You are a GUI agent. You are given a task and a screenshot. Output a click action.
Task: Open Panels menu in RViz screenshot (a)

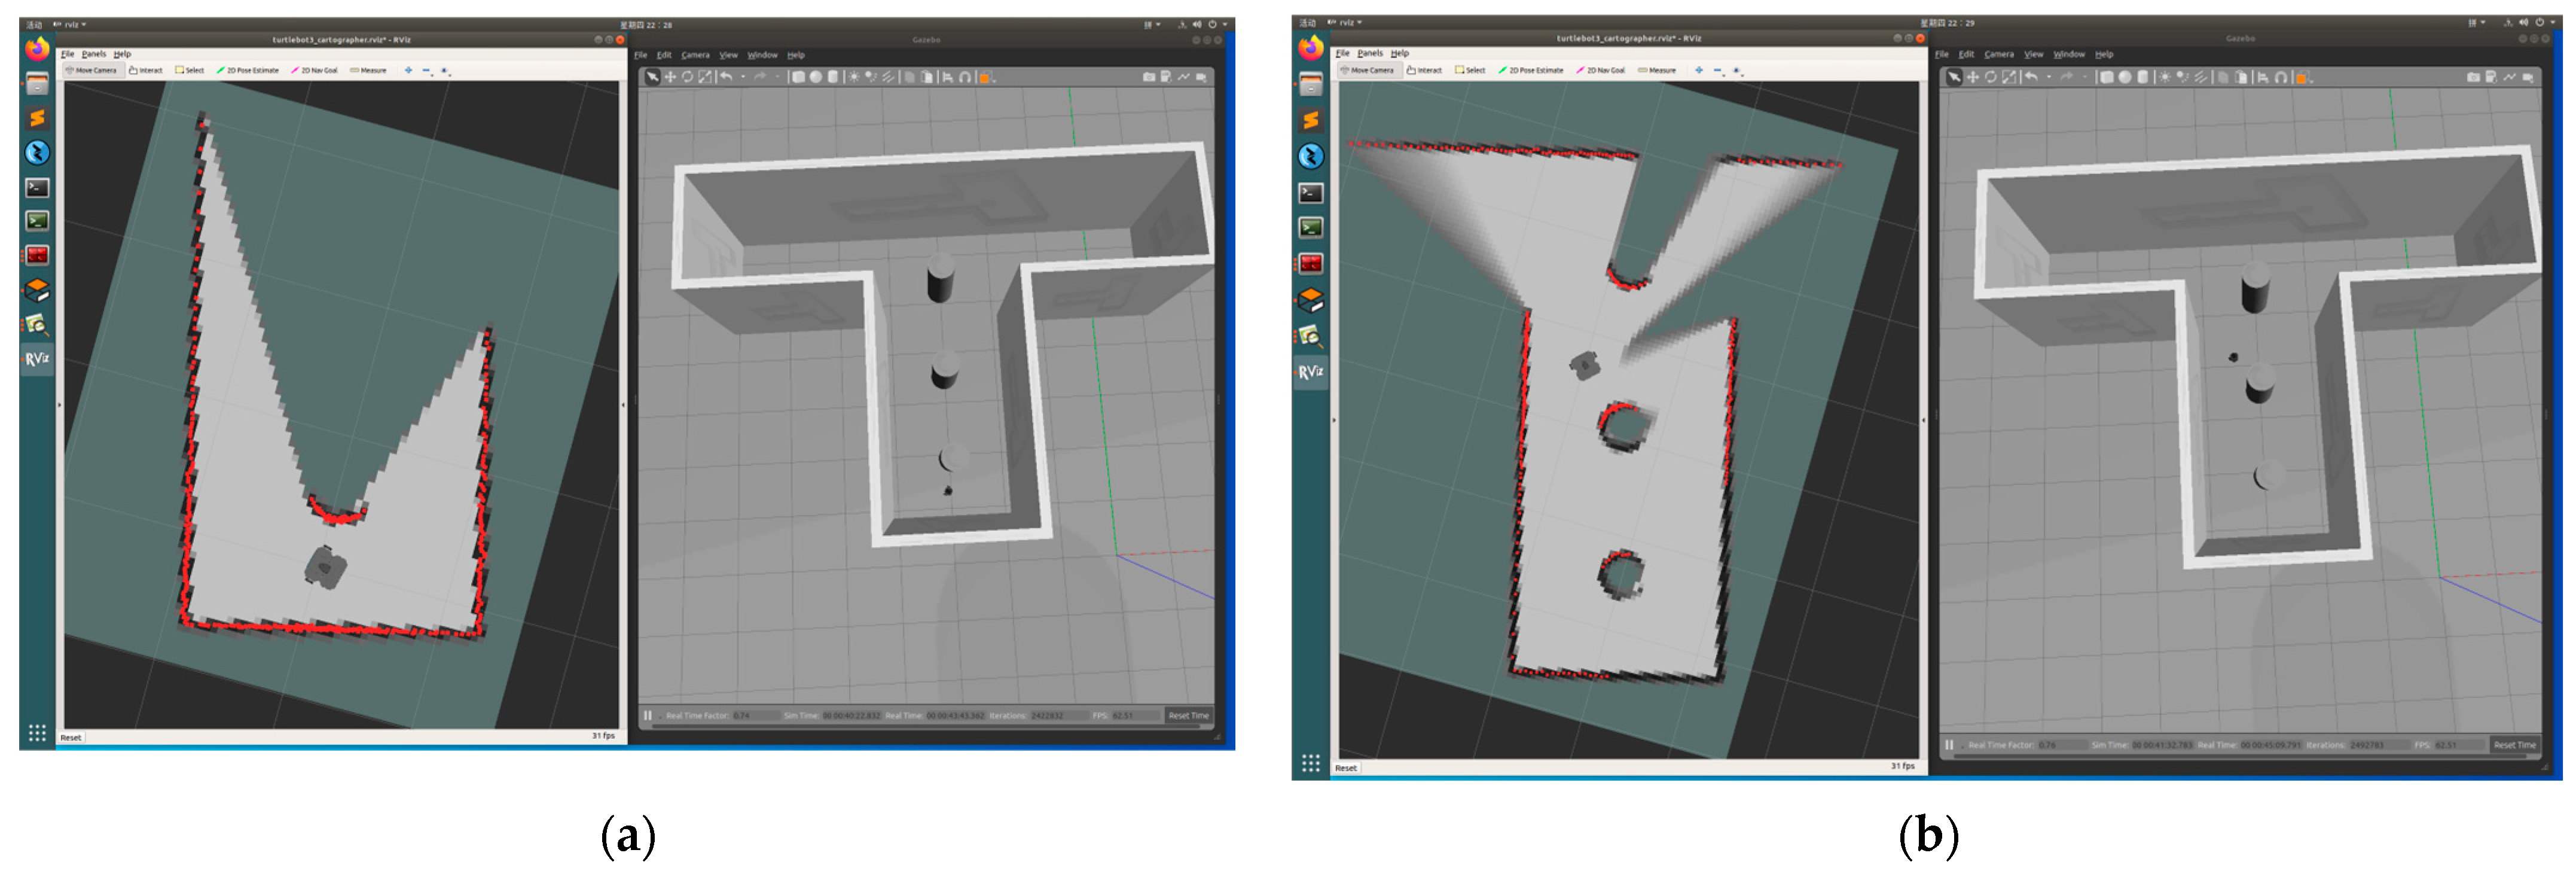[x=94, y=54]
